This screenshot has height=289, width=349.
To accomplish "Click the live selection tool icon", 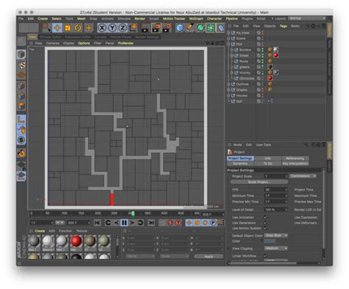I will tap(46, 28).
